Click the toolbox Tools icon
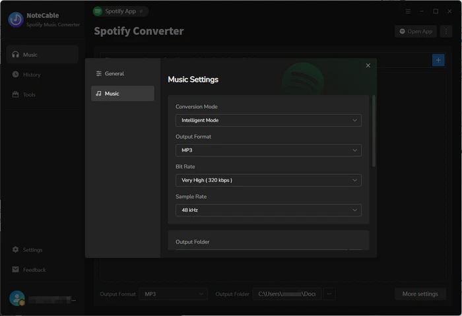462x316 pixels. point(15,94)
